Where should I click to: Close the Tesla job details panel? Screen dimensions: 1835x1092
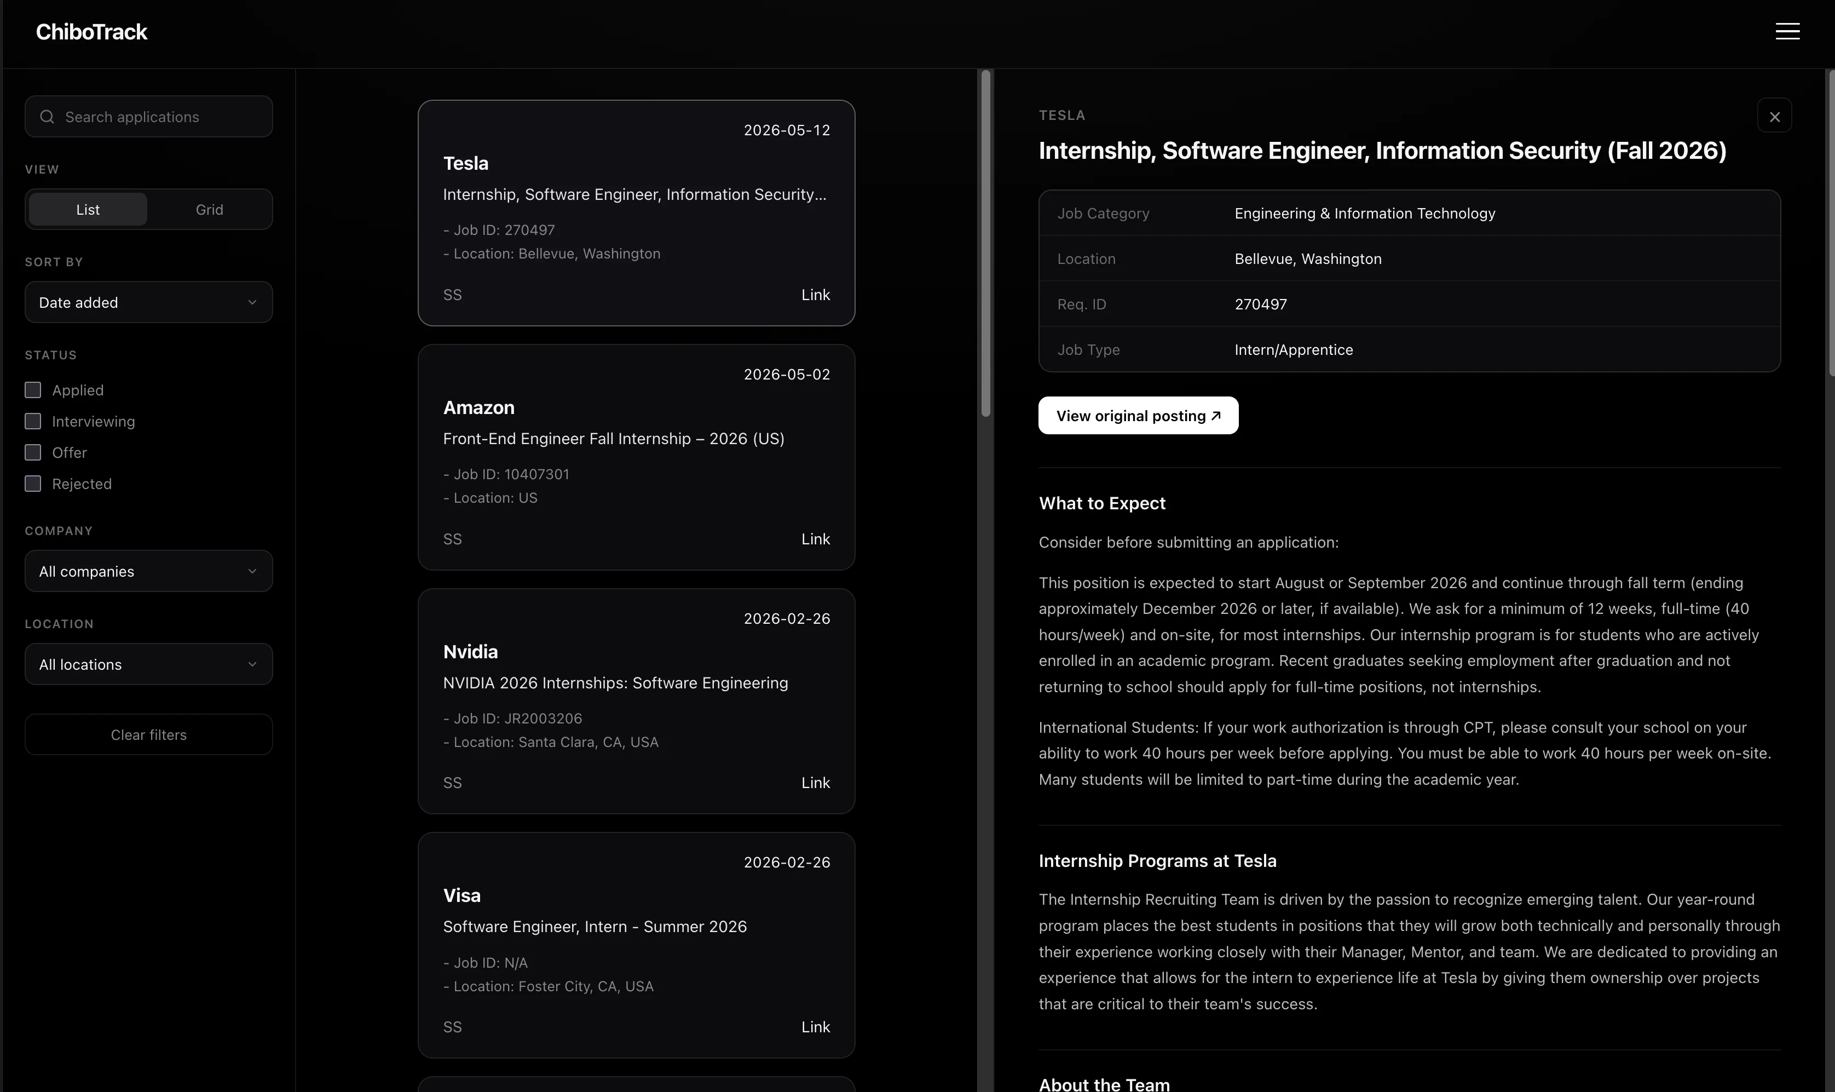pos(1774,116)
